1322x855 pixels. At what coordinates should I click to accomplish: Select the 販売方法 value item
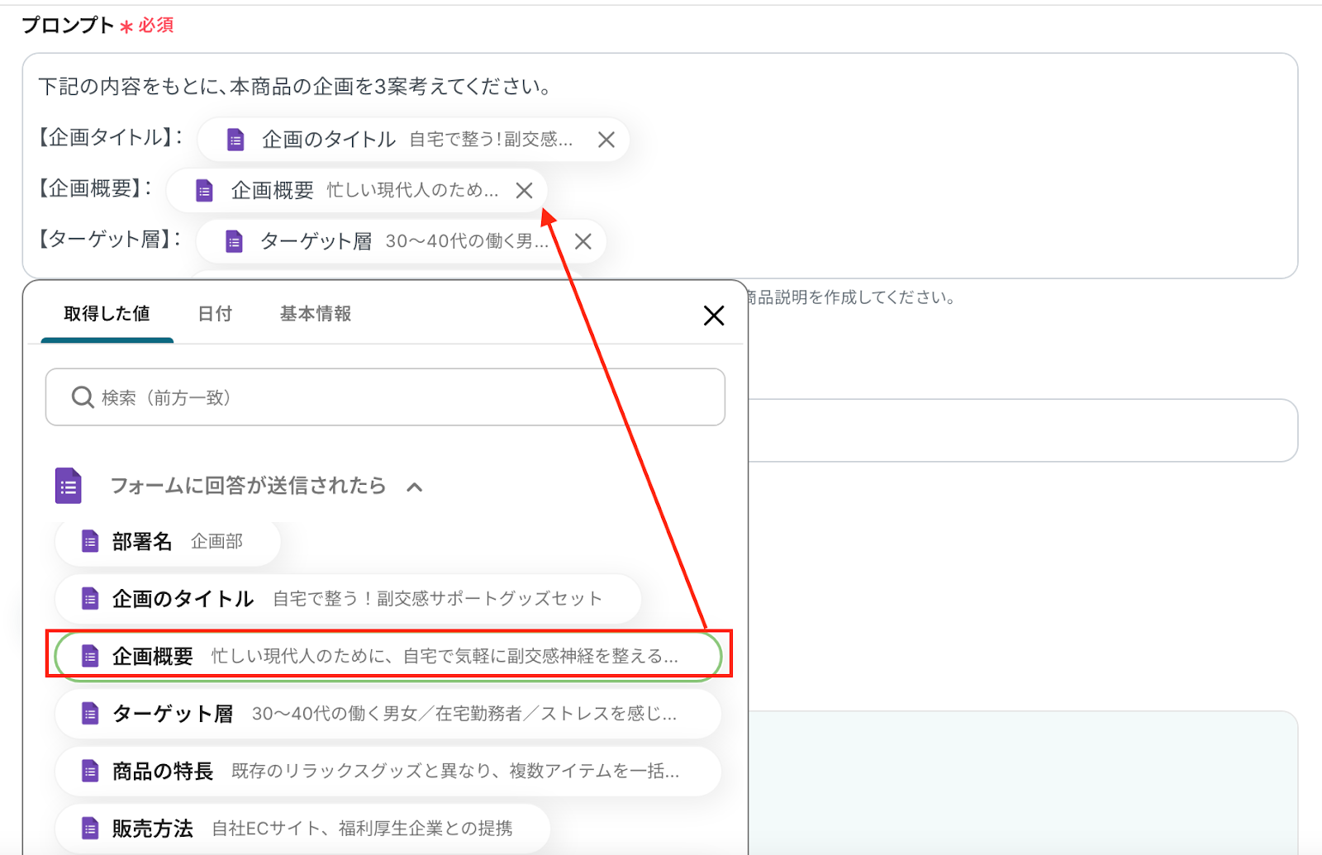pyautogui.click(x=302, y=829)
